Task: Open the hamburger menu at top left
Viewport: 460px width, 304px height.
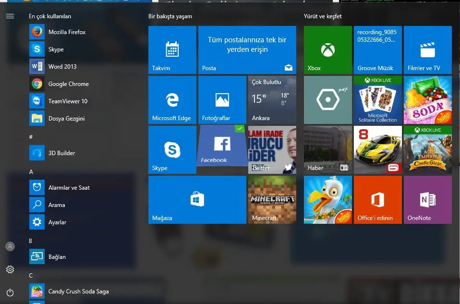Action: (10, 16)
